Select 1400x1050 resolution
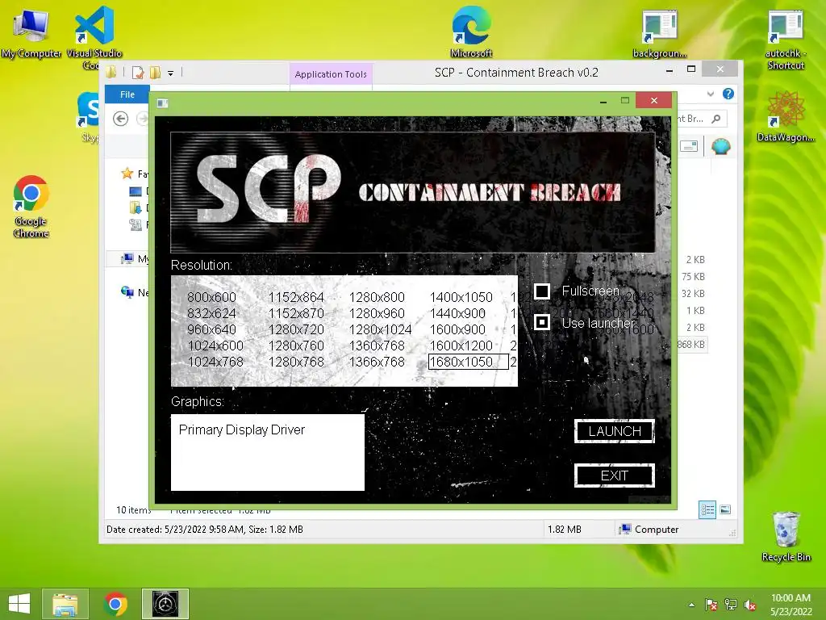The image size is (826, 620). coord(461,297)
